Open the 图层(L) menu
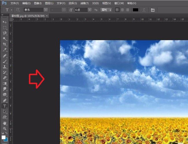The width and height of the screenshot is (188, 144). click(x=49, y=3)
